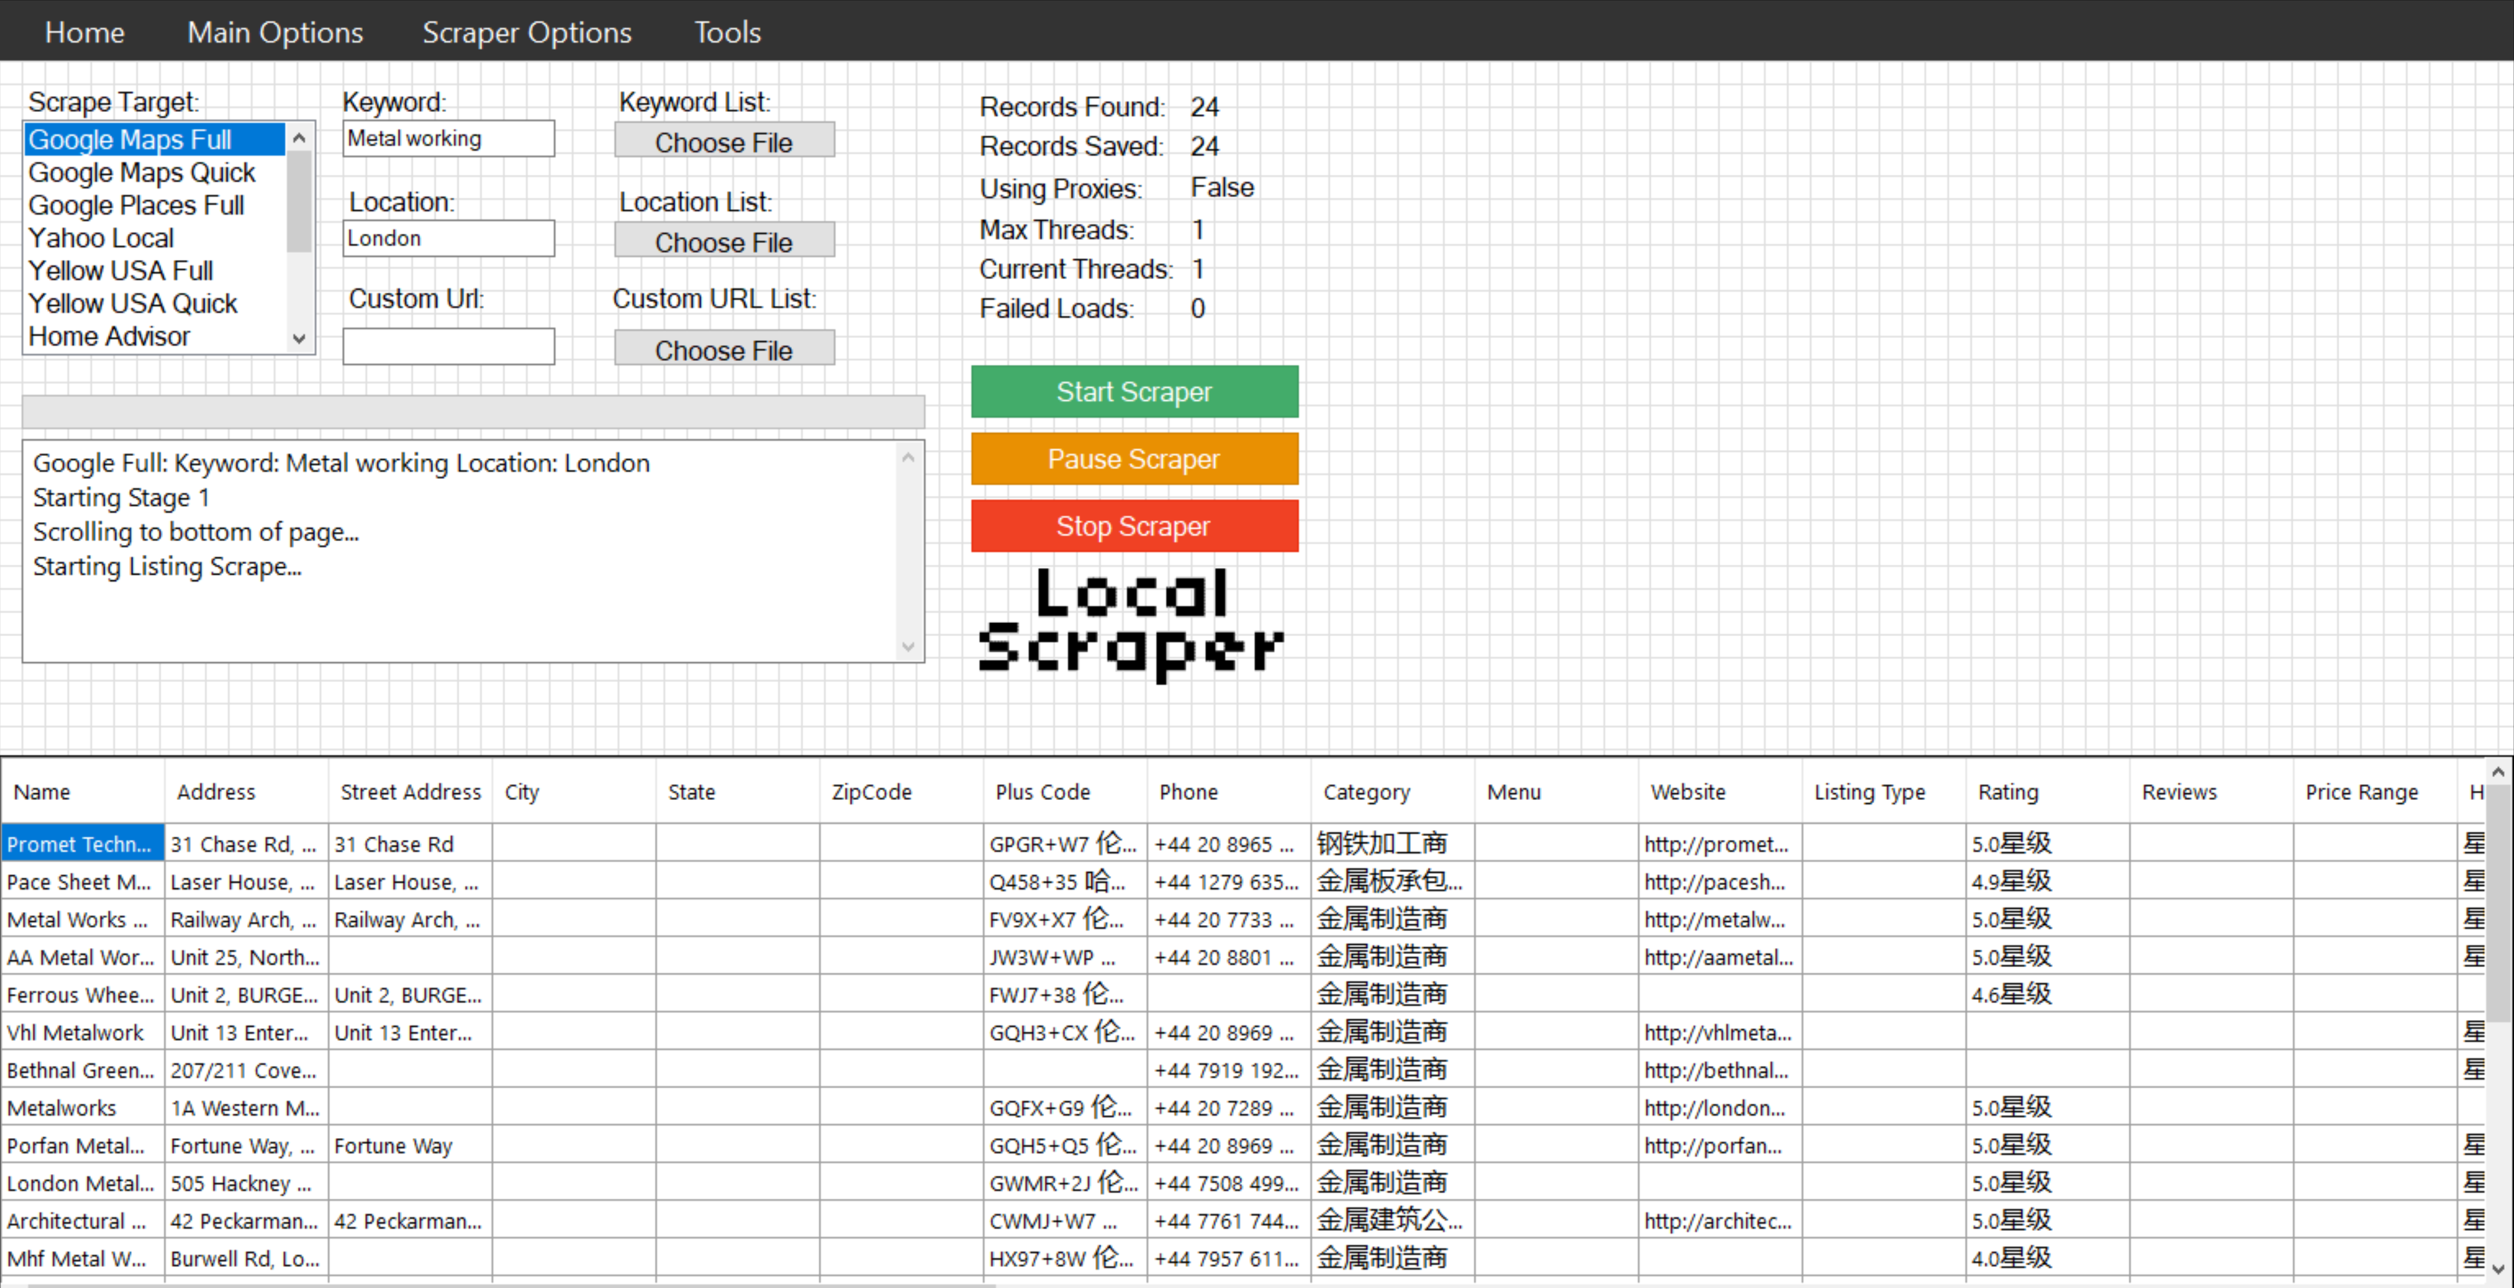Click the Menu column header

1558,791
